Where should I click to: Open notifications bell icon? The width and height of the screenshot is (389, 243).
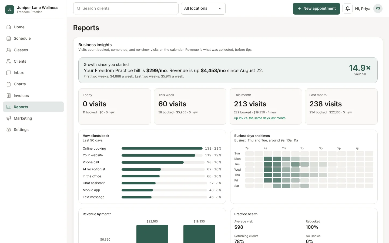tap(347, 9)
